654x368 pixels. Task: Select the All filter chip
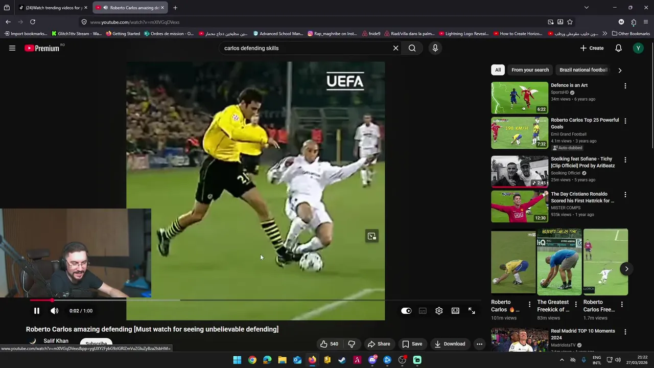pos(498,70)
